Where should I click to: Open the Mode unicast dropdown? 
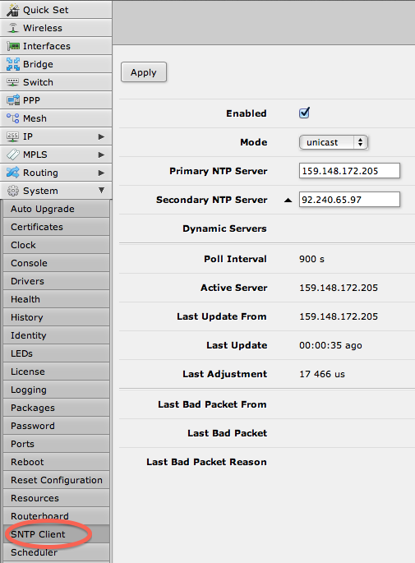point(334,142)
